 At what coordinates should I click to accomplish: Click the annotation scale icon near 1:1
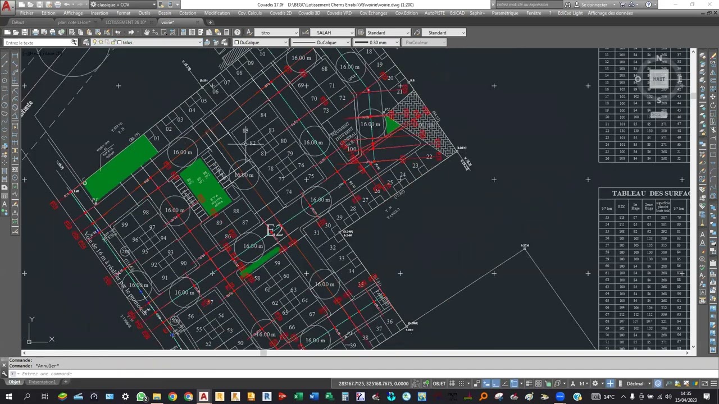tap(572, 384)
